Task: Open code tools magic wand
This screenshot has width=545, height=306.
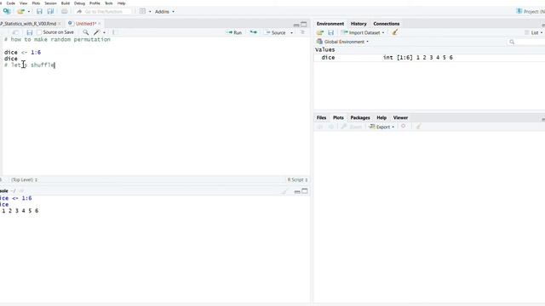Action: coord(96,32)
